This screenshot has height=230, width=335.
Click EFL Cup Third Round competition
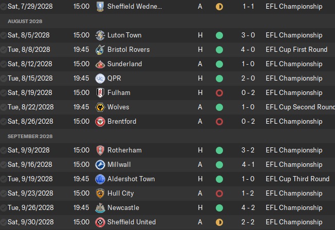coord(297,179)
